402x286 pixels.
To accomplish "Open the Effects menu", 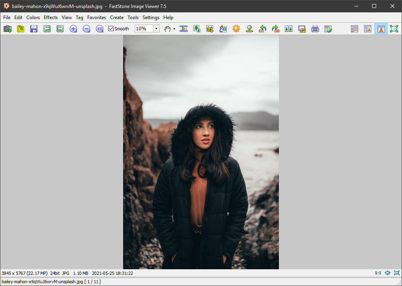I will (x=51, y=18).
